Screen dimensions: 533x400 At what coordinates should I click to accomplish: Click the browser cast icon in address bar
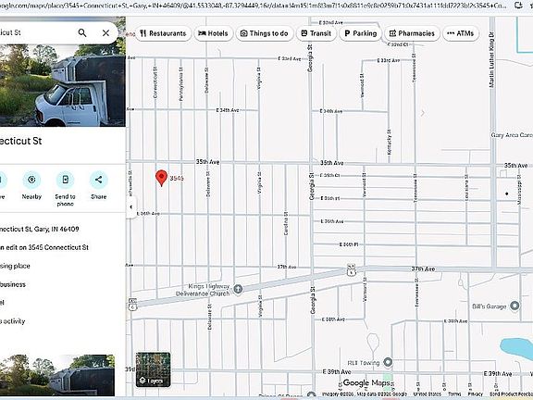pyautogui.click(x=518, y=6)
